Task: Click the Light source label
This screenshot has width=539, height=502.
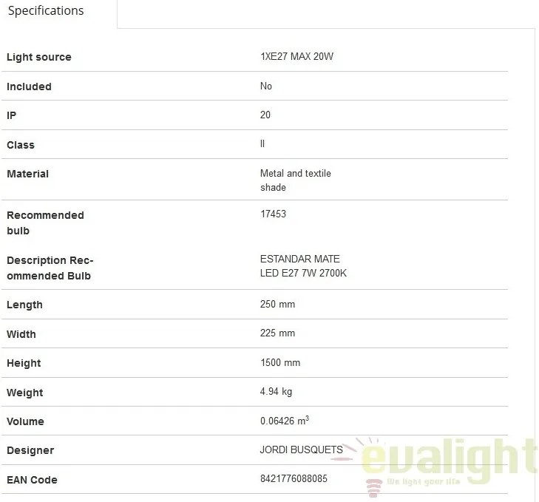Action: (39, 57)
